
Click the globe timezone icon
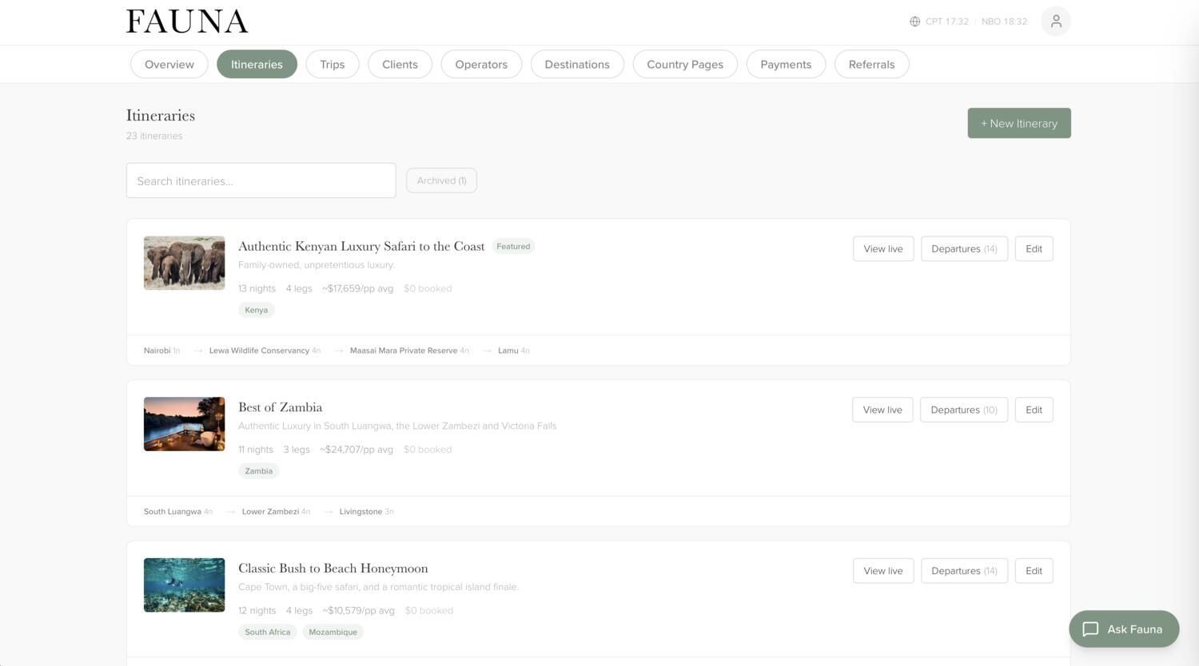pos(914,22)
